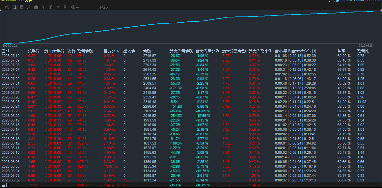This screenshot has width=382, height=188.
Task: Click the percentage value 10.67 %
Action: tap(110, 166)
